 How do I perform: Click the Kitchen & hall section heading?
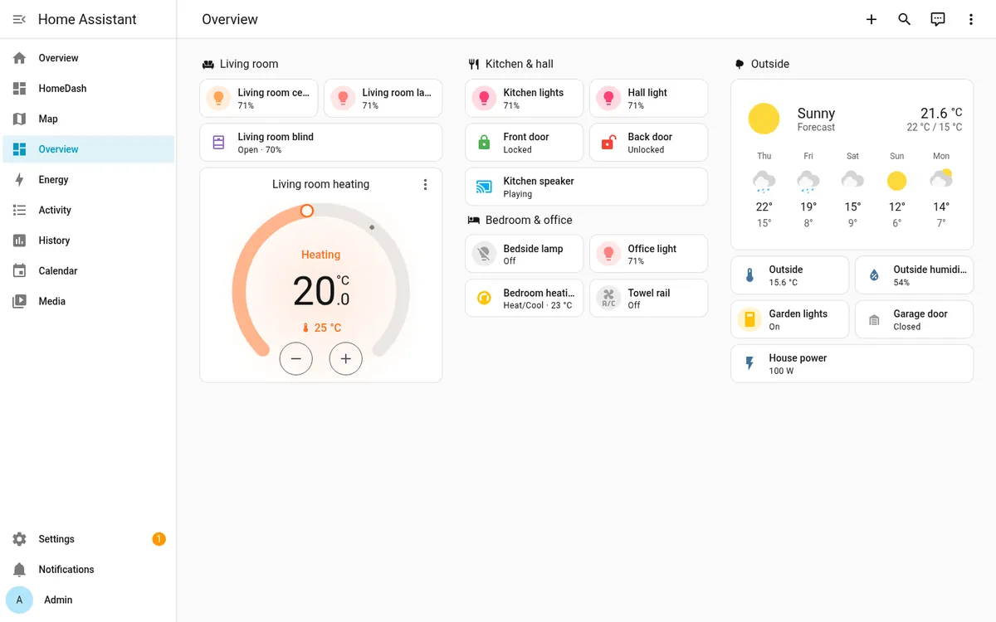[x=520, y=64]
